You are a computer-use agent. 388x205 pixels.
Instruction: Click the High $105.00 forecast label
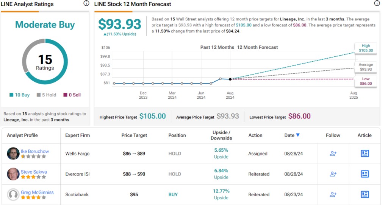click(365, 48)
